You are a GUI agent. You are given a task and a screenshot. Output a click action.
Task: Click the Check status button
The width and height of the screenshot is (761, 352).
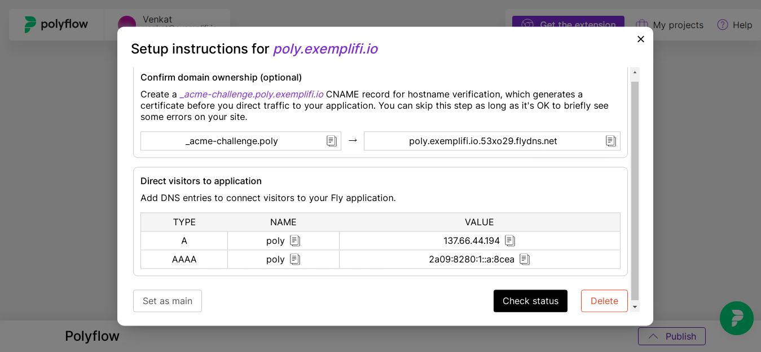pos(530,301)
